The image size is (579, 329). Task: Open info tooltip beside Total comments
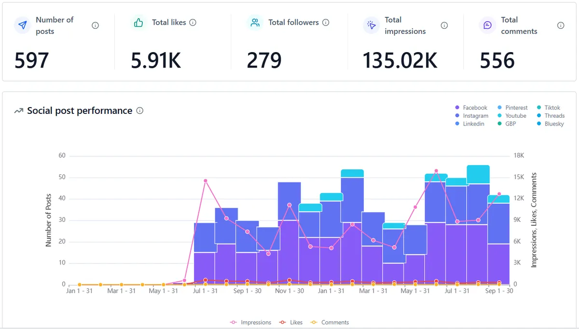(x=561, y=26)
